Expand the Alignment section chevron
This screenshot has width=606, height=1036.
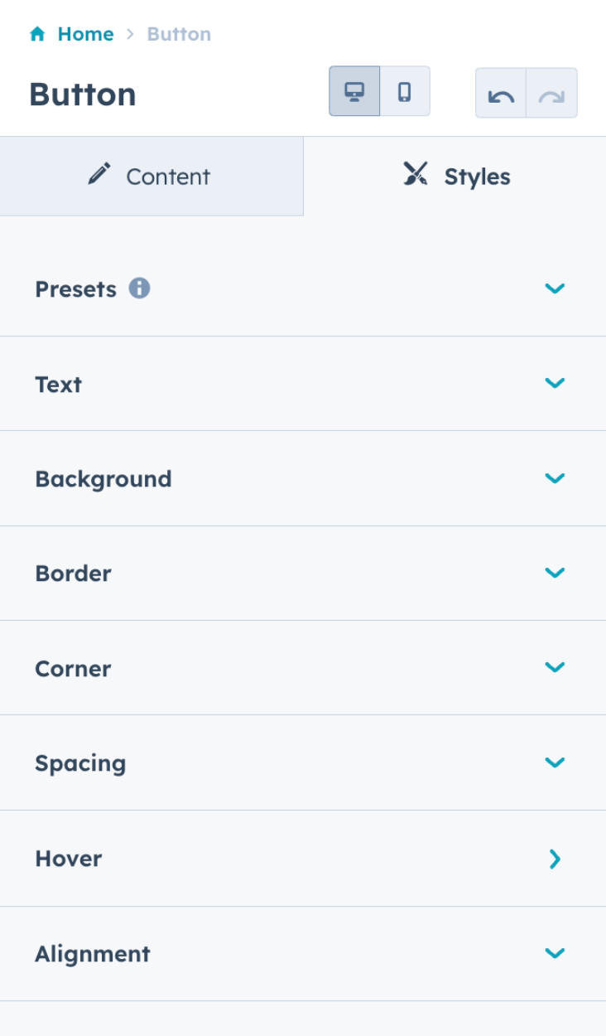point(555,953)
